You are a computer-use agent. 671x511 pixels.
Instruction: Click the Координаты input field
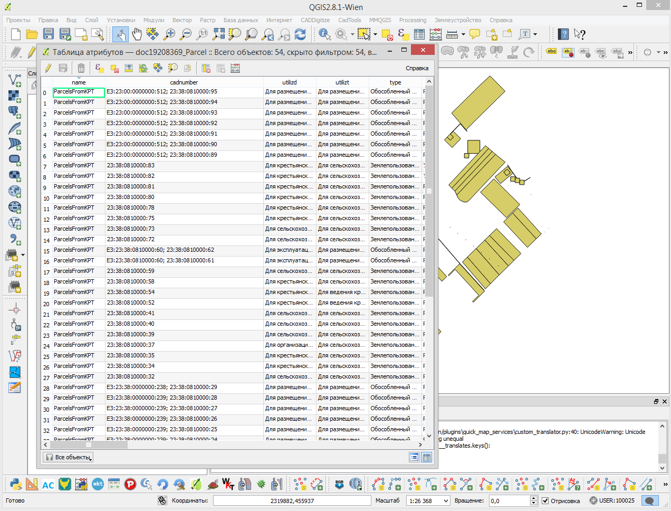292,501
